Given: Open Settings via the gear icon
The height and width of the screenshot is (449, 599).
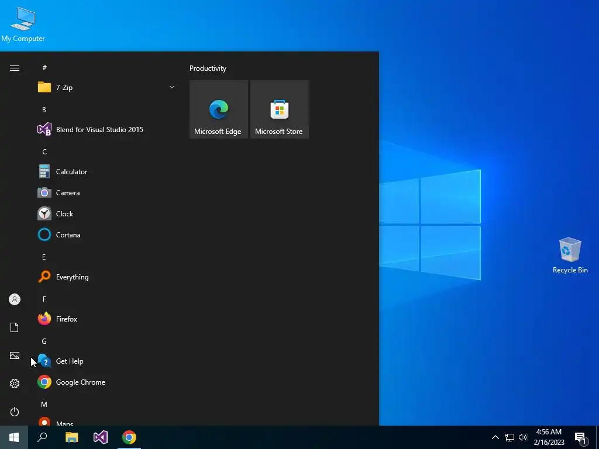Looking at the screenshot, I should (15, 384).
